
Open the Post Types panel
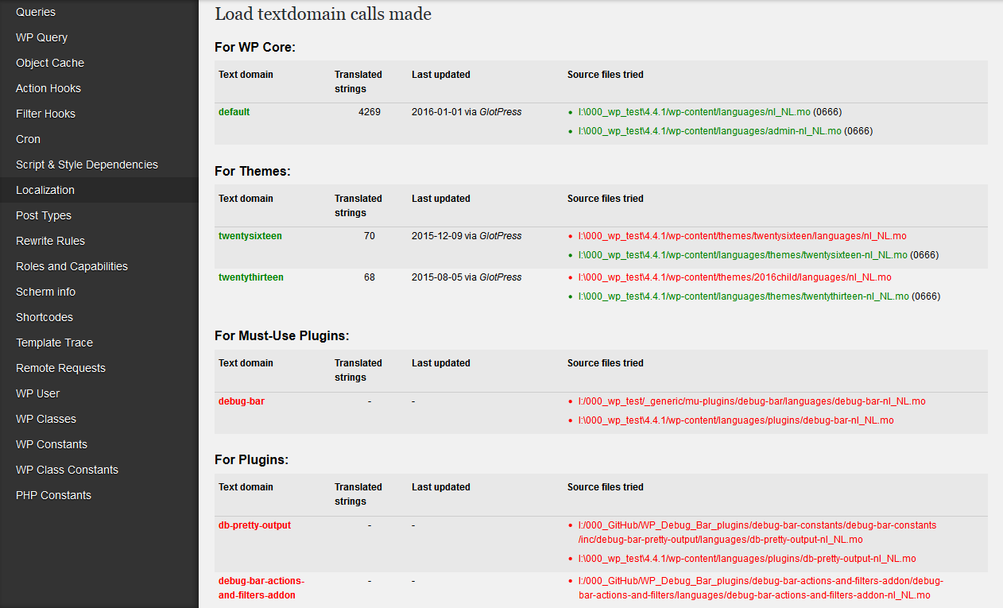click(99, 215)
